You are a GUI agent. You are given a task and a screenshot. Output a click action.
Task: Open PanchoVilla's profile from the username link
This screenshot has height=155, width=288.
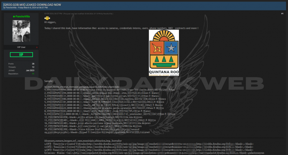click(22, 16)
